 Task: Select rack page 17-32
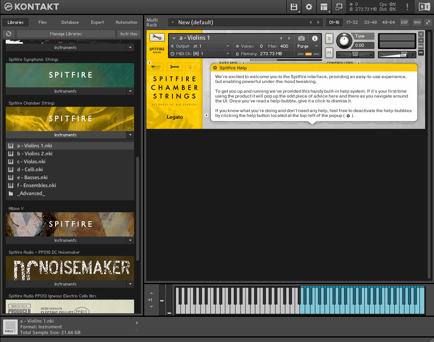point(352,23)
